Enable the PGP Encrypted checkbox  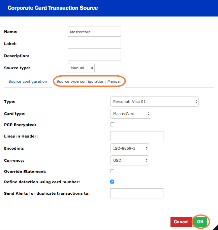112,124
